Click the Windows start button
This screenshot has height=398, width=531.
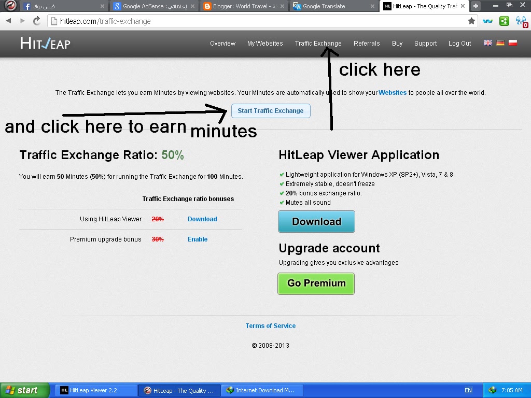25,390
